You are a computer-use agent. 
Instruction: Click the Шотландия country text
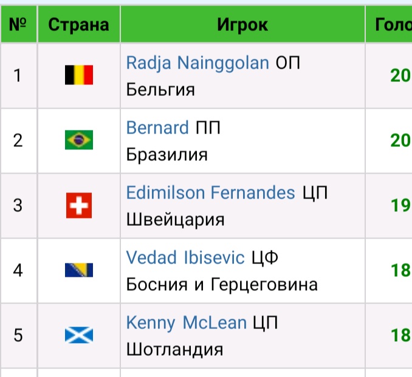(174, 350)
